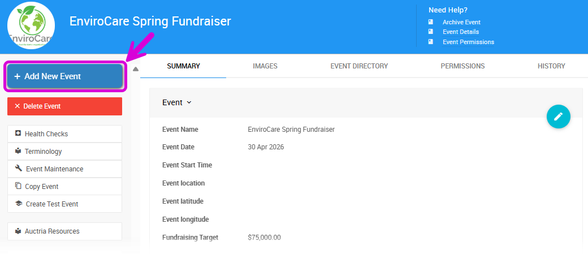Image resolution: width=588 pixels, height=254 pixels.
Task: Click the Health Checks plus icon
Action: click(x=18, y=134)
